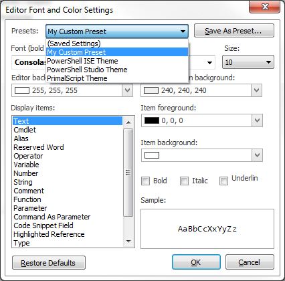Open the Editor background color dropdown arrow

point(127,90)
